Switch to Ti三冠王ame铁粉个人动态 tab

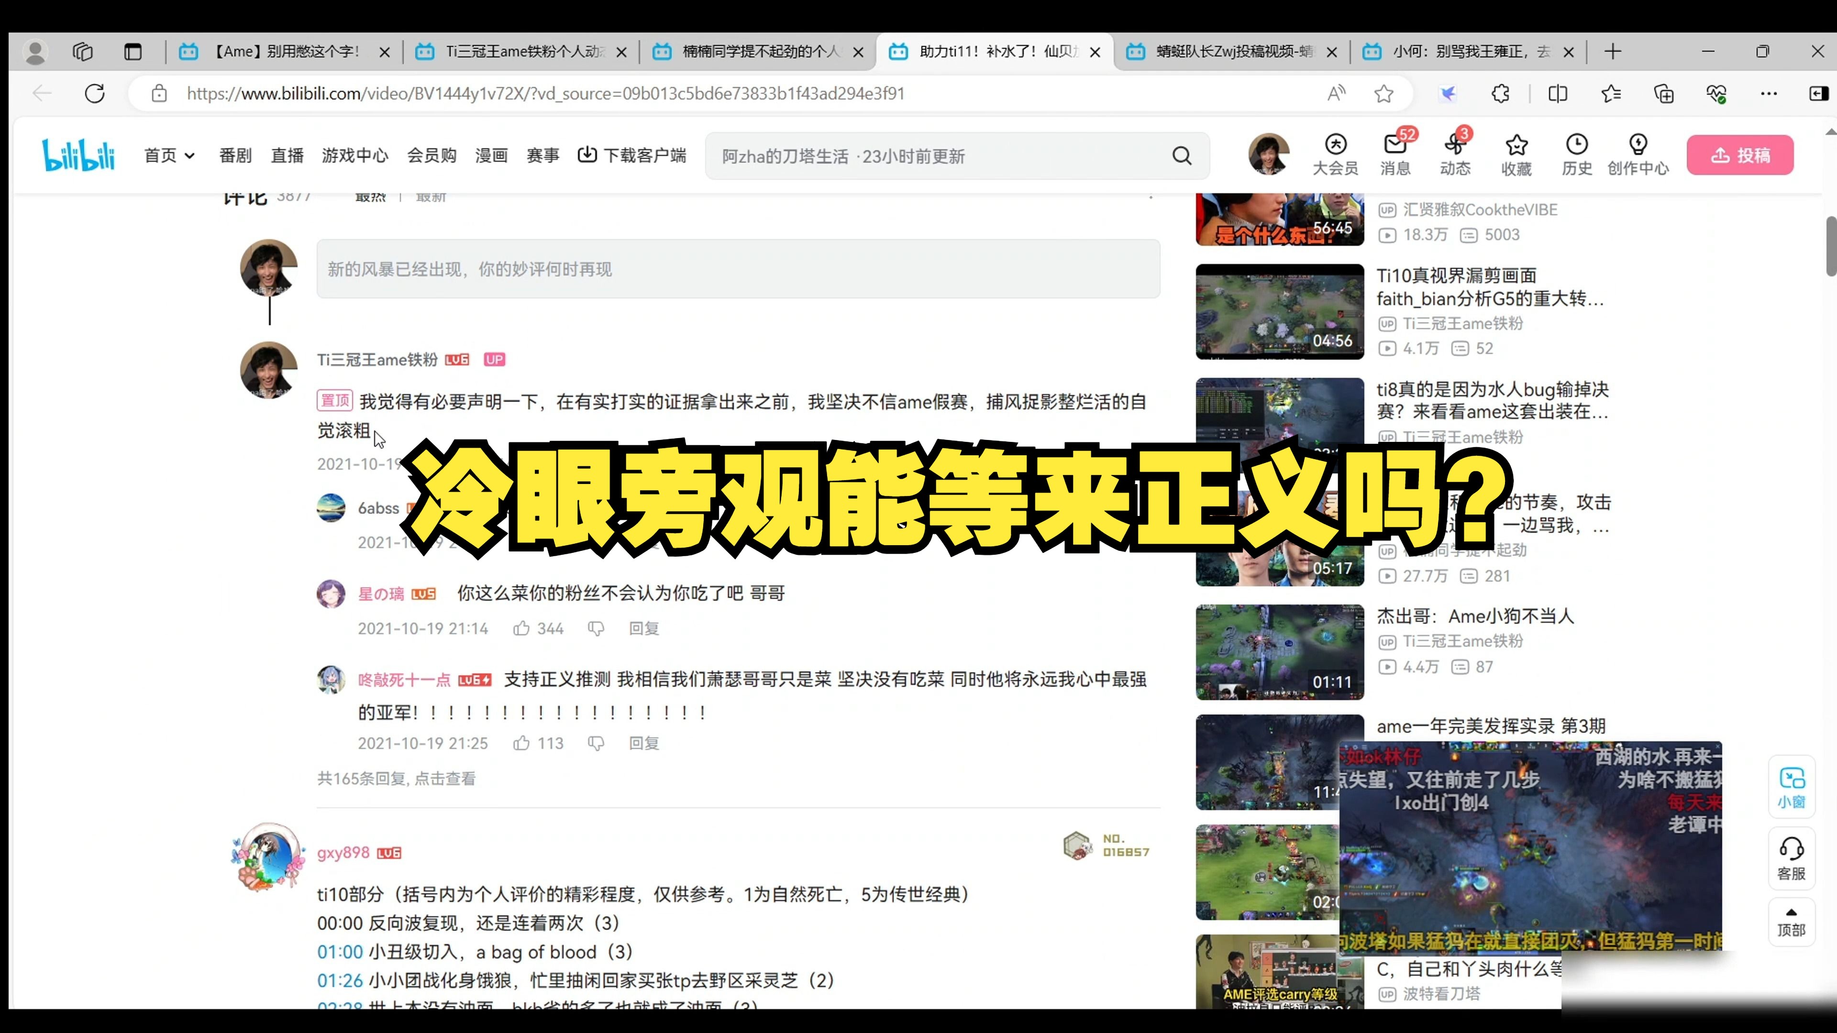pos(522,51)
